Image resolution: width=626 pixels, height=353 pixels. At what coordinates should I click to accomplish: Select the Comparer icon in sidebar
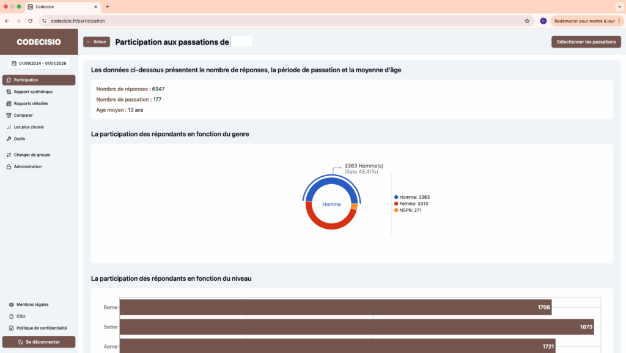(x=9, y=115)
